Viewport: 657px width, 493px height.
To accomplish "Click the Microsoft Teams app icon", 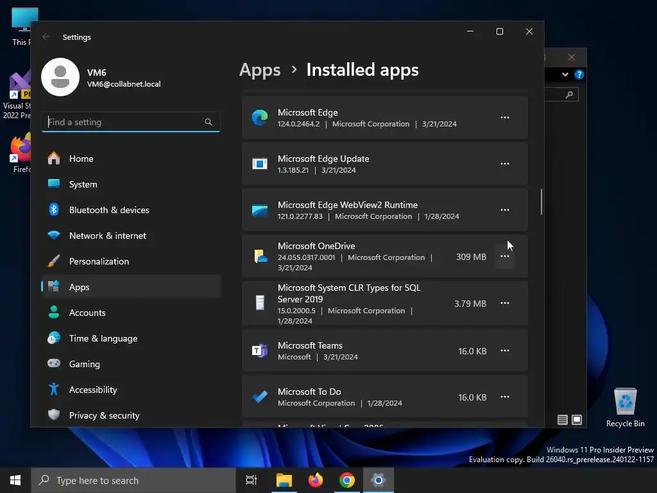I will click(260, 350).
